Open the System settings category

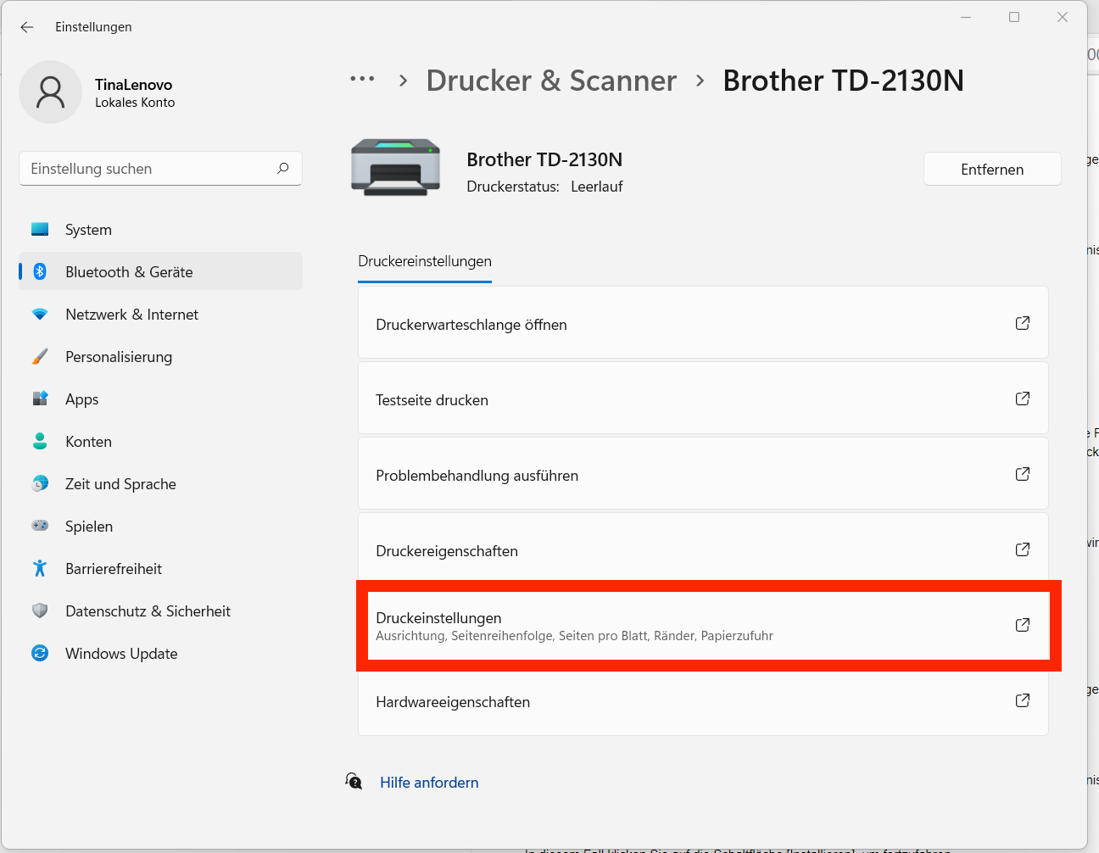(160, 229)
